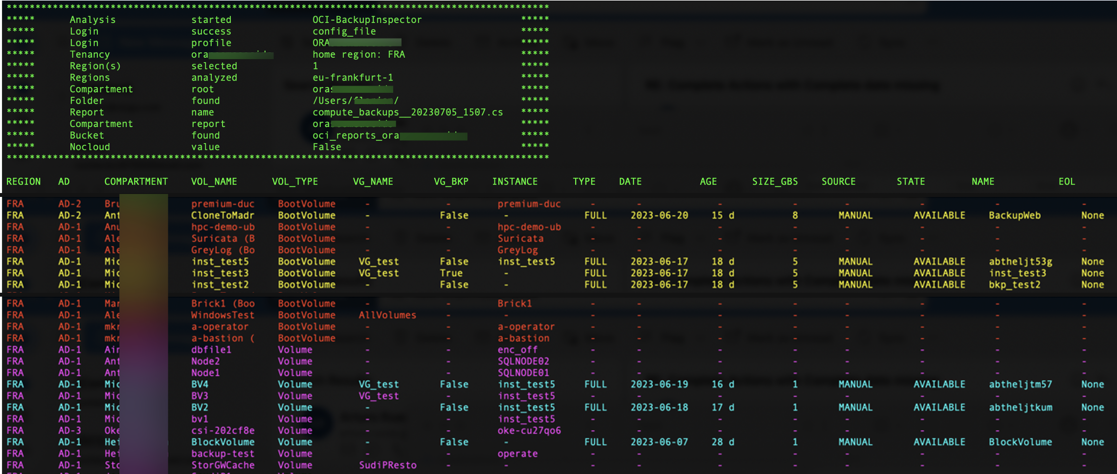Click the SIZE_GBS column header

click(775, 181)
